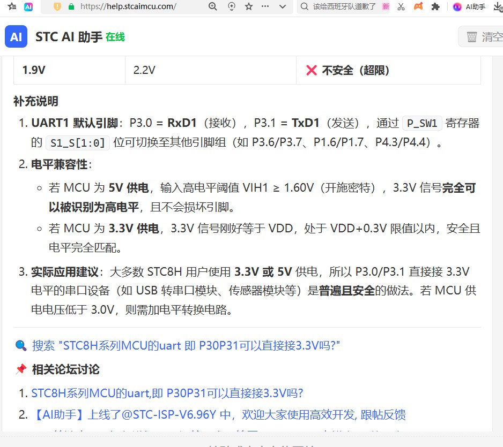Open the 【AI助手】上线了@STC-ISP-V6.96Y link
This screenshot has height=447, width=503.
point(218,415)
